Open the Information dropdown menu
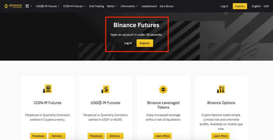Screen dimensions: 273x140 [x=129, y=6]
